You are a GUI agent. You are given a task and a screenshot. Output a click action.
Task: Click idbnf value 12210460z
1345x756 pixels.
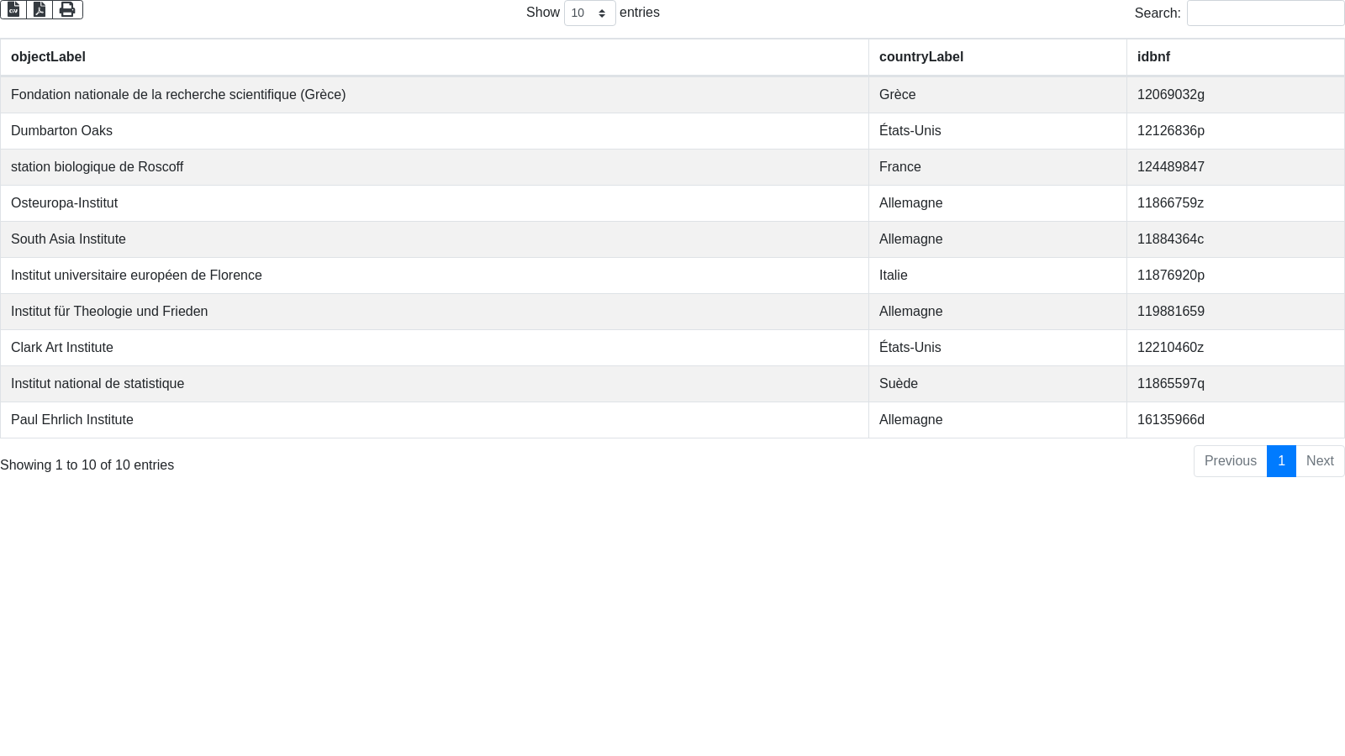click(1236, 348)
